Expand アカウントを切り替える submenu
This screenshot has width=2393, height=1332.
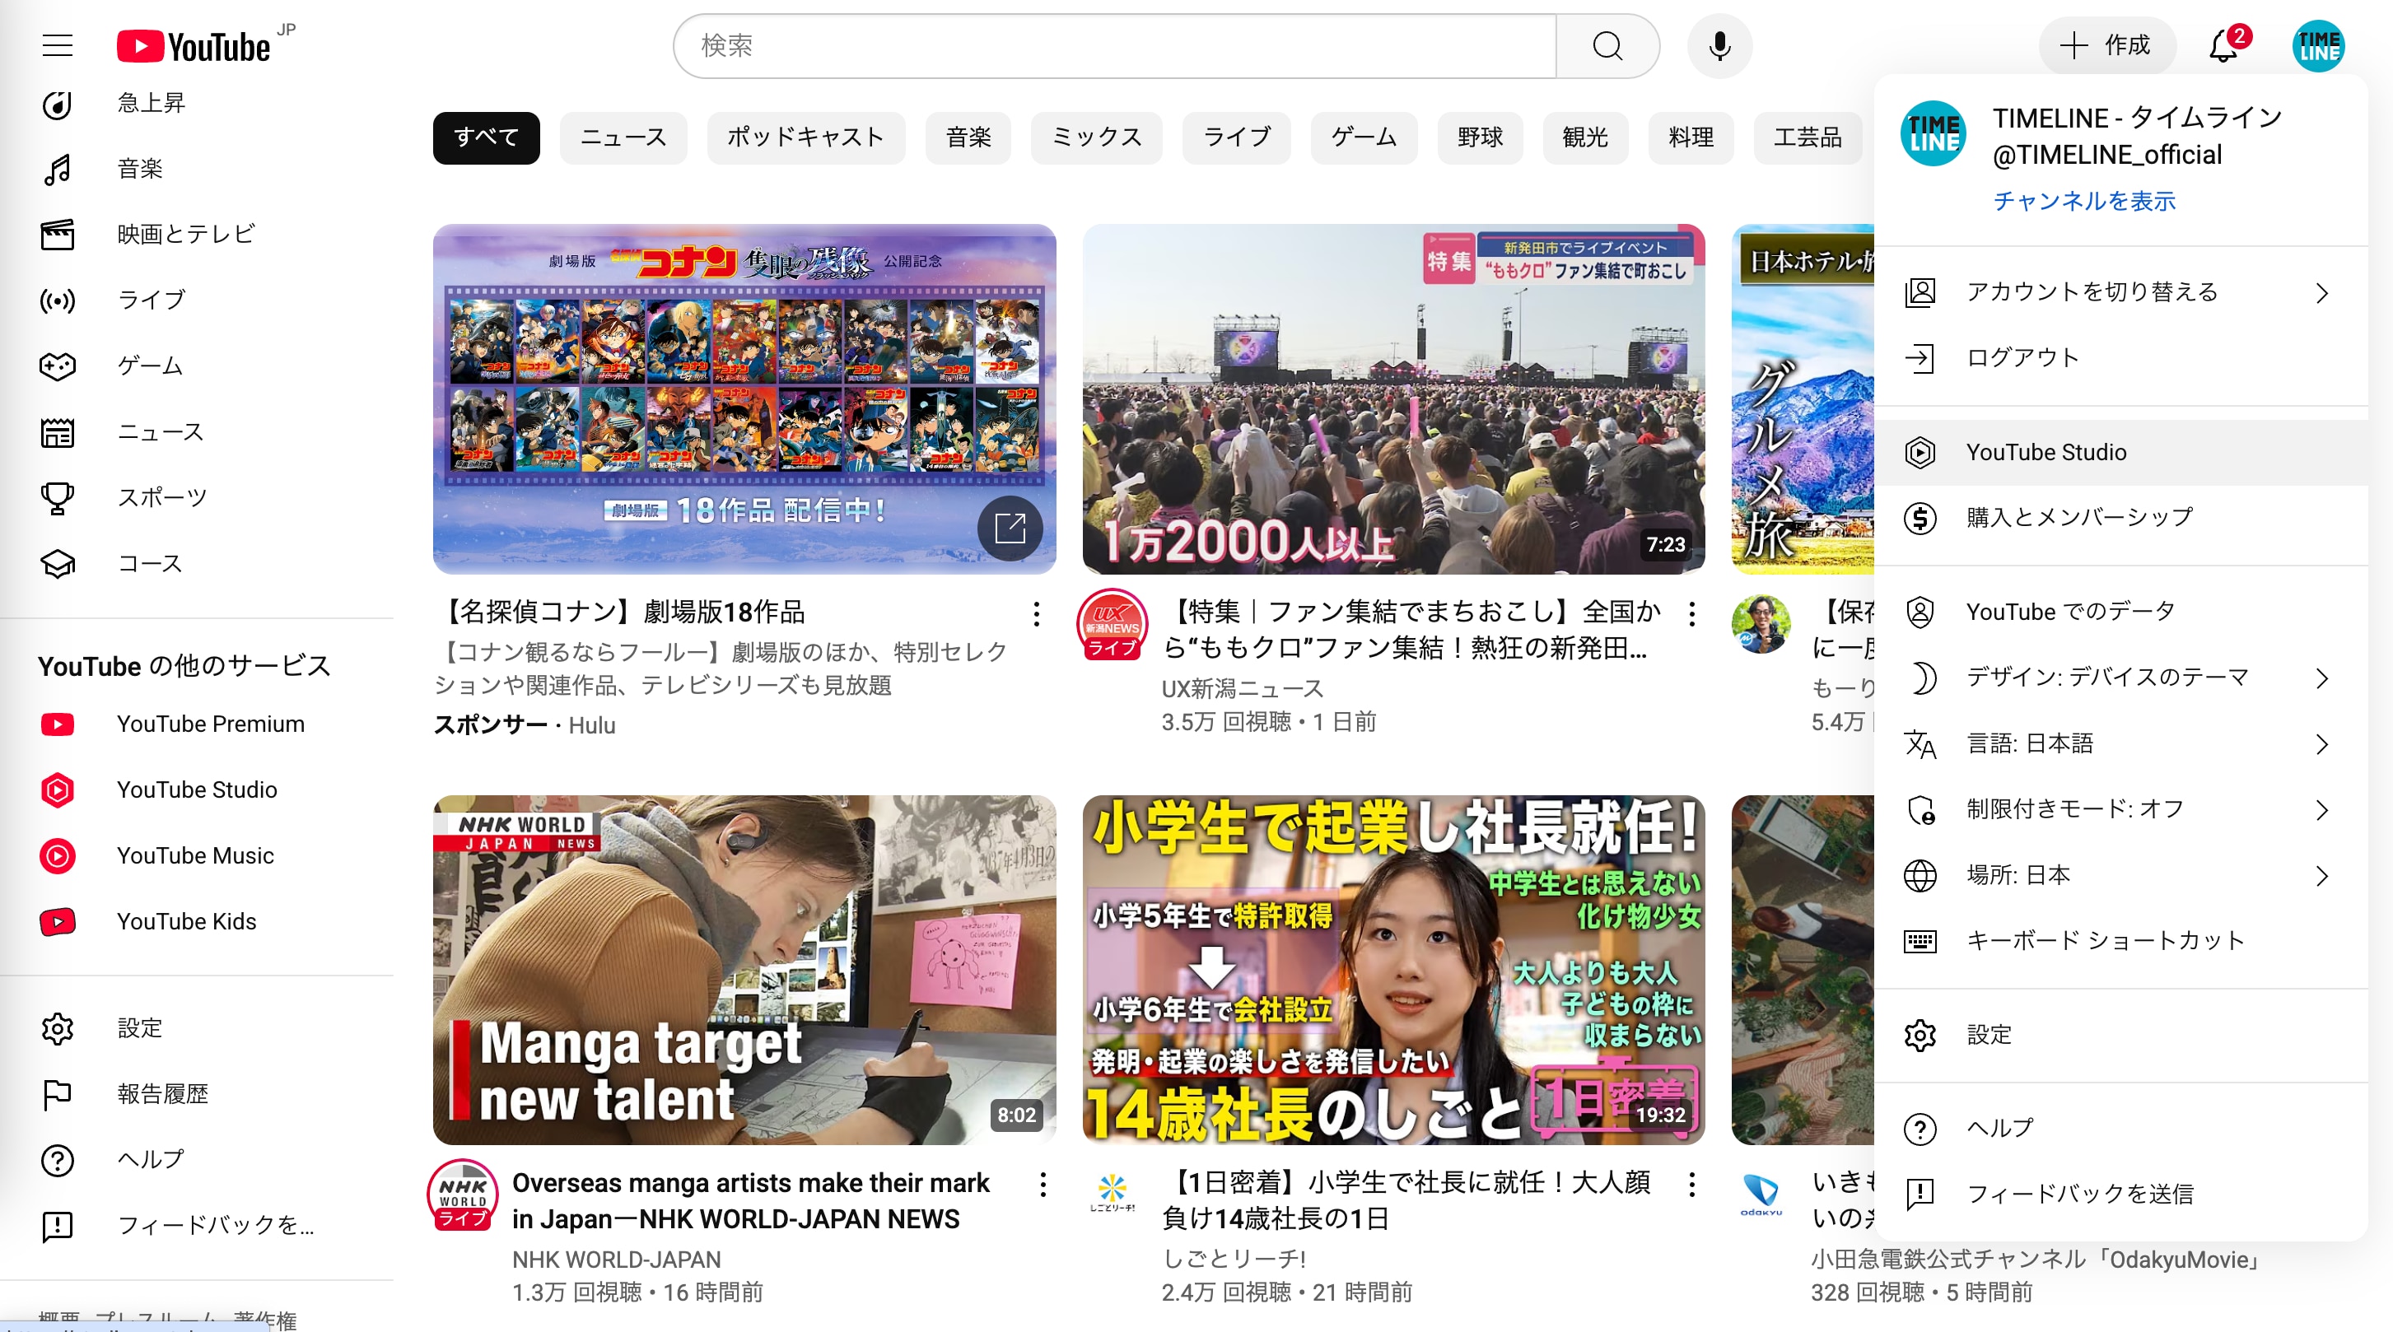click(2120, 292)
